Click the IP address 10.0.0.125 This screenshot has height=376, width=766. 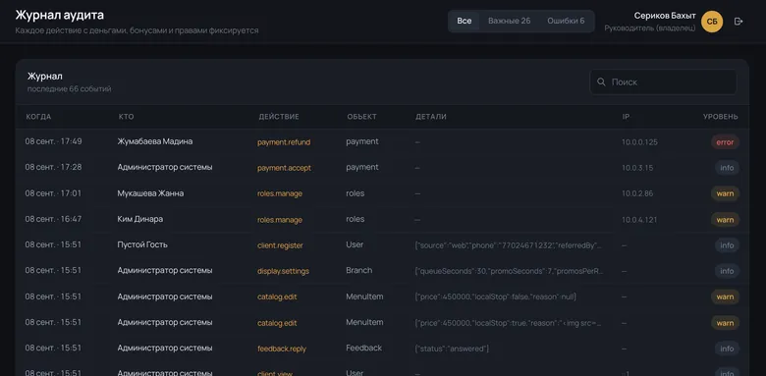639,142
